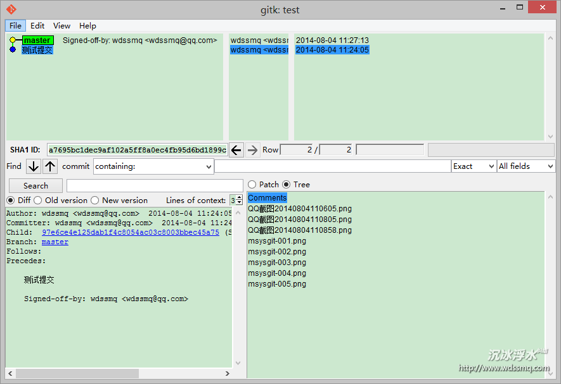561x384 pixels.
Task: Click the blue commit dot for 测试提交
Action: coord(12,50)
